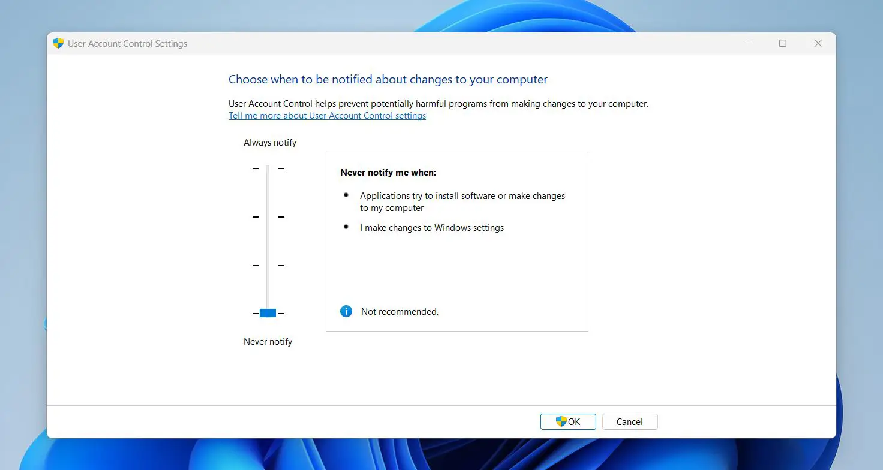Select the topmost slider notch for Always notify
The width and height of the screenshot is (883, 470).
[268, 168]
